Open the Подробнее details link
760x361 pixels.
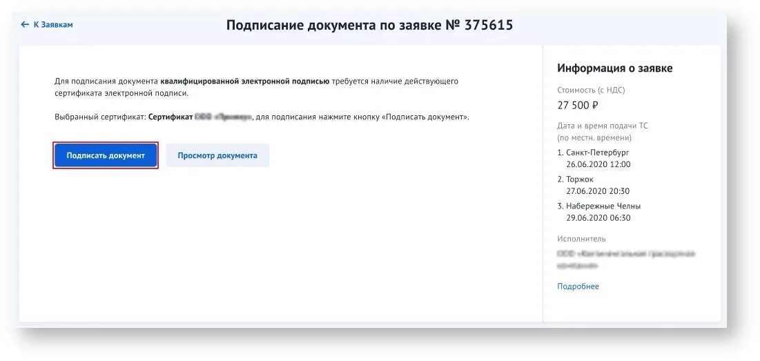coord(578,286)
